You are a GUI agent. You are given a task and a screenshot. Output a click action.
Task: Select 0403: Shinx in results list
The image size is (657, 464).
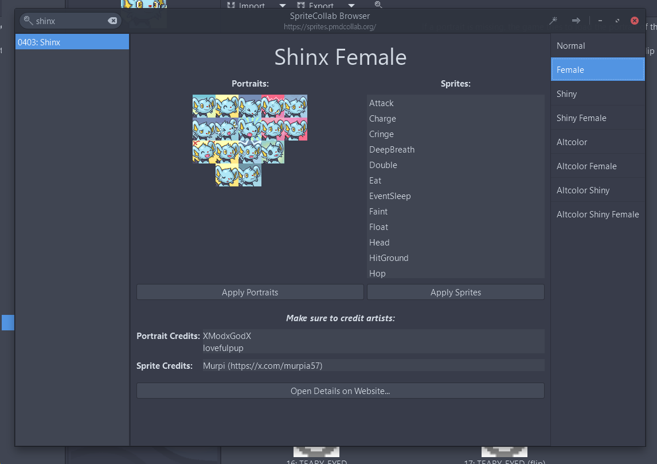[72, 42]
